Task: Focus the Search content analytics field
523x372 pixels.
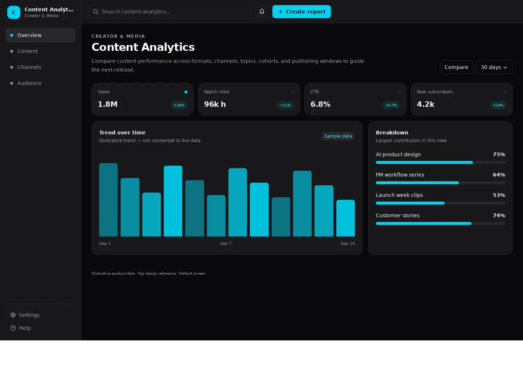Action: (170, 12)
